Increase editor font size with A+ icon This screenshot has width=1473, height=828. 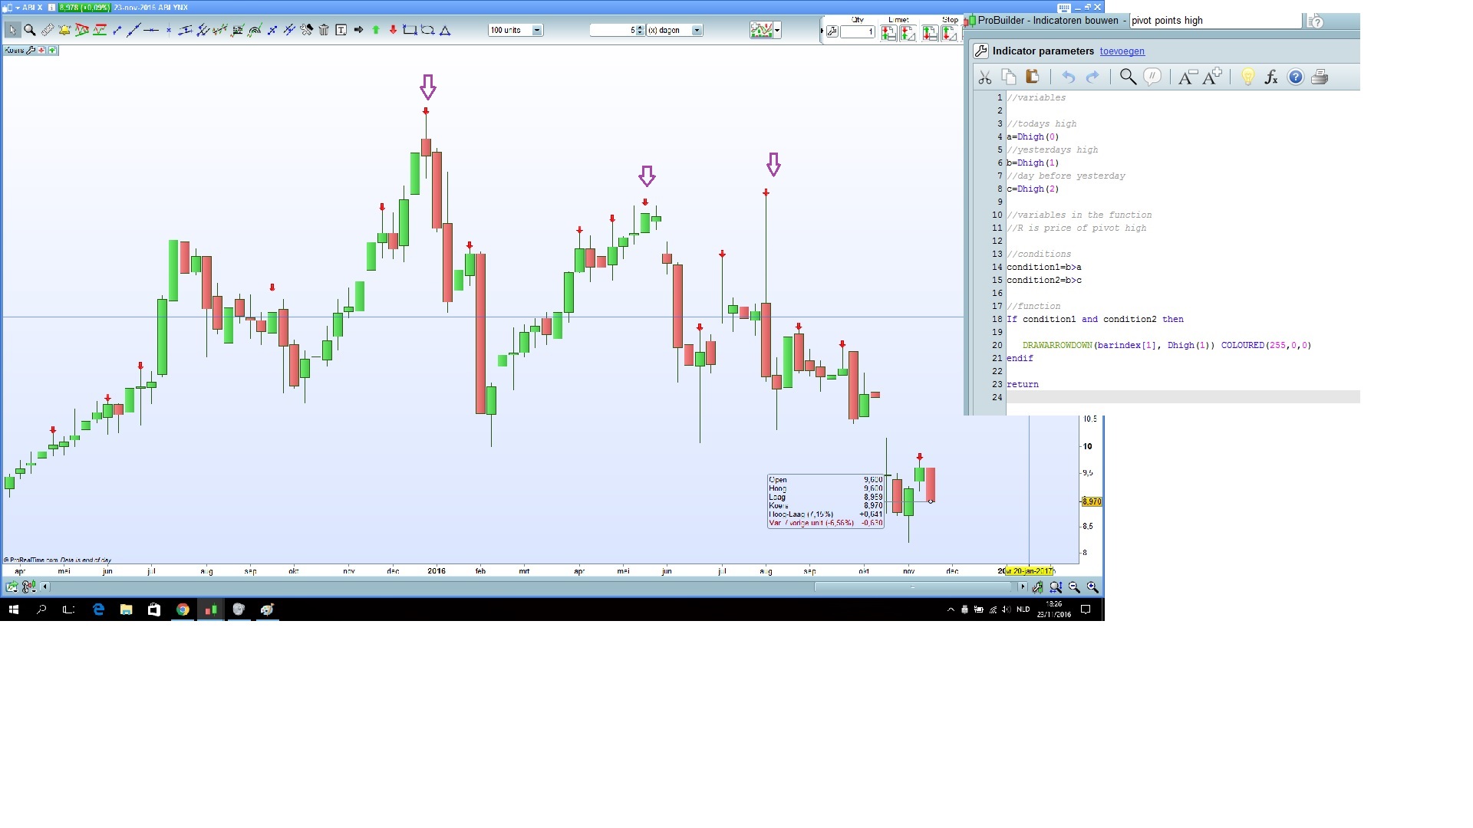1212,77
